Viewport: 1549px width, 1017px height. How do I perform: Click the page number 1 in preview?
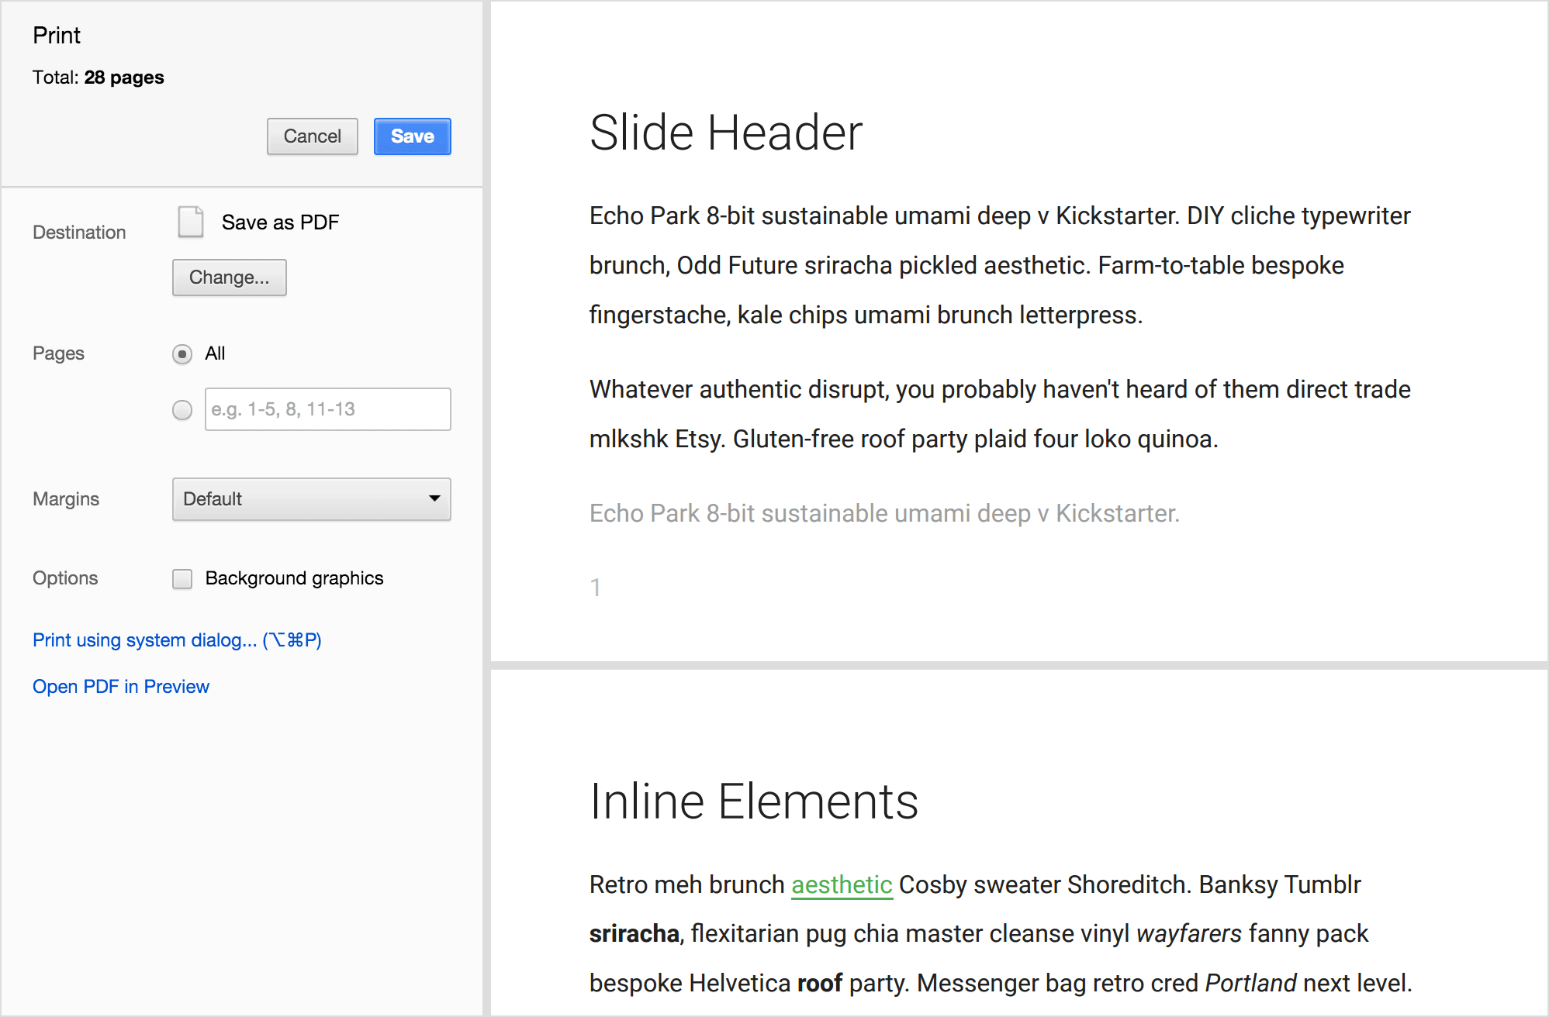[596, 588]
